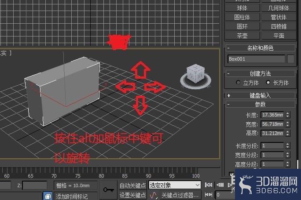Click the 高度 value field 31.212mm
301x200 pixels.
pyautogui.click(x=272, y=133)
